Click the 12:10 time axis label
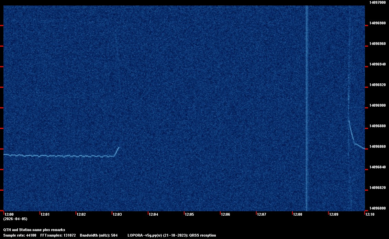The image size is (389, 239). click(x=370, y=214)
